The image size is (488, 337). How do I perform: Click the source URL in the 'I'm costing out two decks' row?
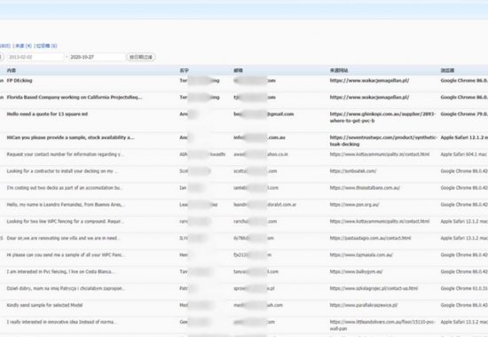tap(365, 188)
